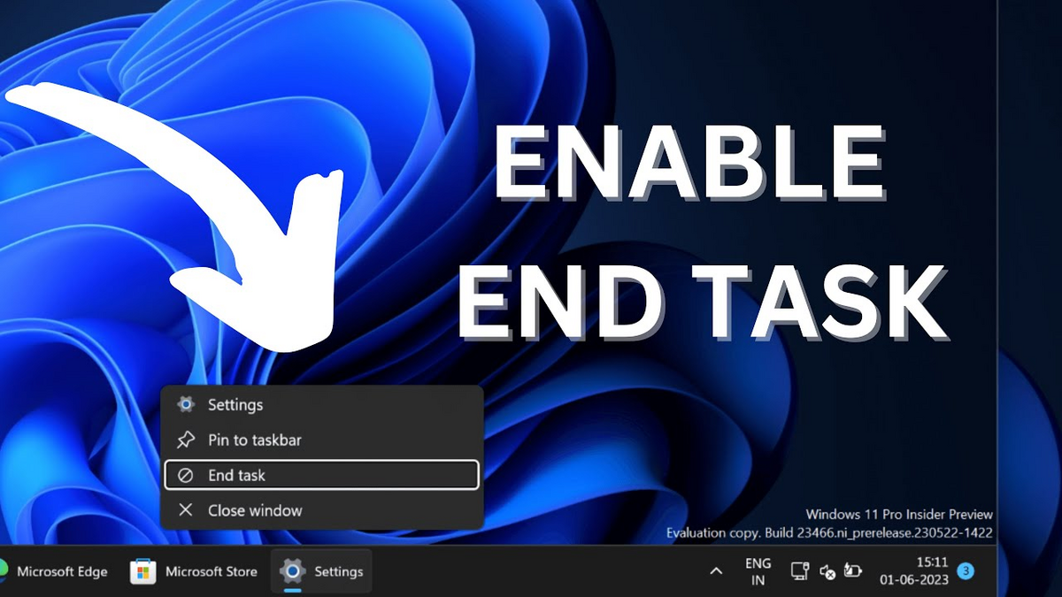Toggle the X icon beside Close window

[x=185, y=509]
